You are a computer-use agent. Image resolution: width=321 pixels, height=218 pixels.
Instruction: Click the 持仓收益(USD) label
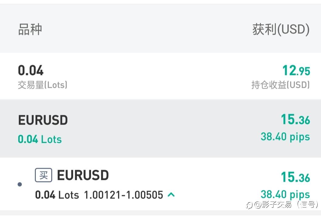(x=281, y=85)
